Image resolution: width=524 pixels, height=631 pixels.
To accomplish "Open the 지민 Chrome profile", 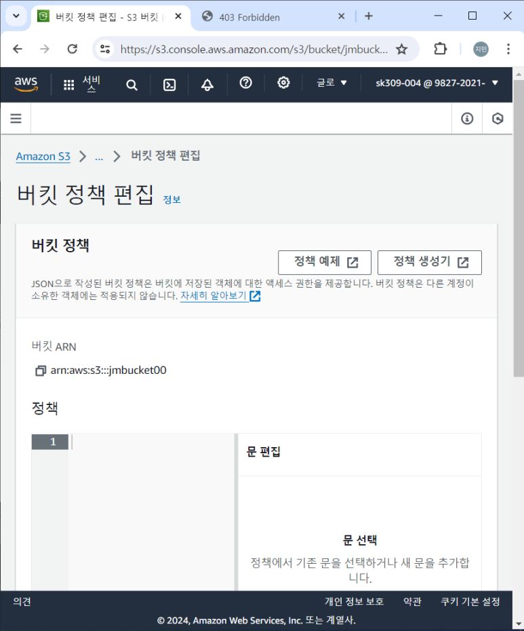I will pyautogui.click(x=481, y=49).
